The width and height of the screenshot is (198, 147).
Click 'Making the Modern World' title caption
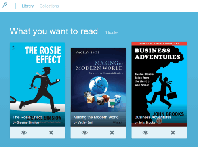[x=96, y=117]
